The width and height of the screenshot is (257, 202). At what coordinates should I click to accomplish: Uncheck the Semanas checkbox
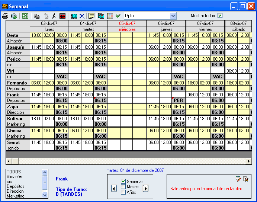(x=123, y=181)
